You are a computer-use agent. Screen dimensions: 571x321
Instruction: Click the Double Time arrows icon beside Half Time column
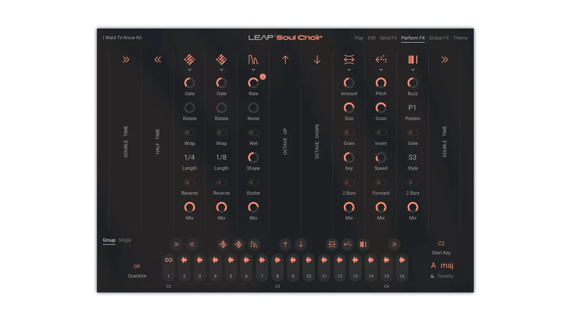[126, 59]
